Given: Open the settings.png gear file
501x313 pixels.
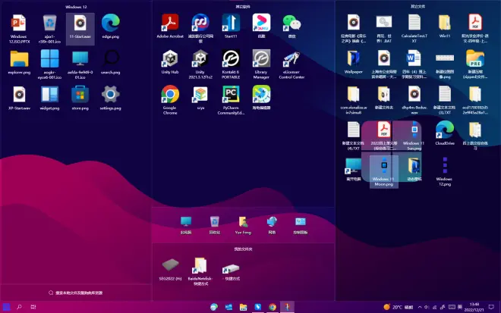Looking at the screenshot, I should (x=111, y=99).
